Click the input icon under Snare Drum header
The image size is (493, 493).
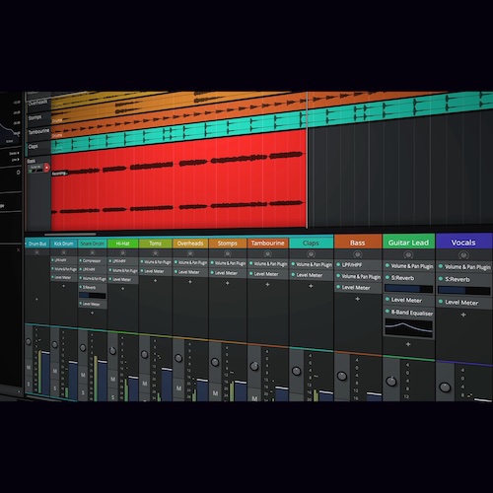pos(93,252)
